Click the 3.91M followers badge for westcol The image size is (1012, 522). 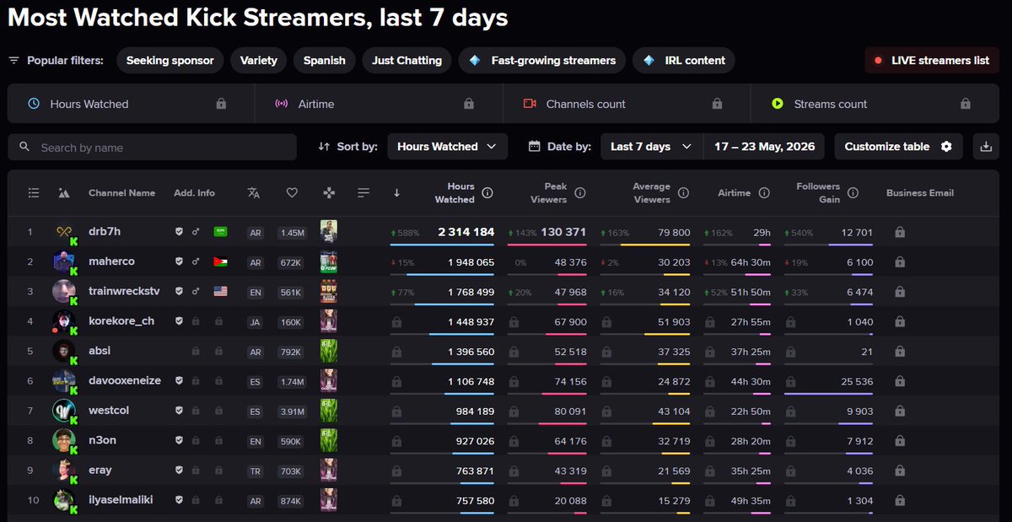tap(292, 411)
